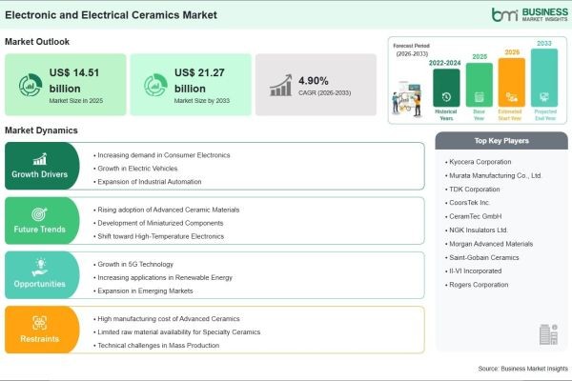Click the 4.90% CAGR value
The image size is (572, 381).
[x=314, y=81]
